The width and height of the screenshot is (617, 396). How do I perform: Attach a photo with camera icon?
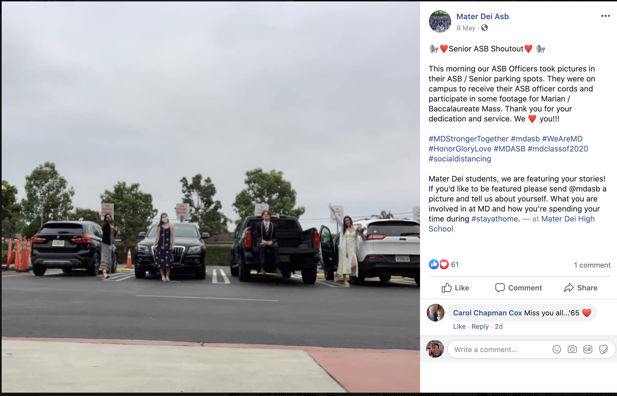pos(572,349)
